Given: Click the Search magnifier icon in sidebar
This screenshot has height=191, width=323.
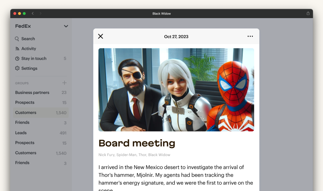Looking at the screenshot, I should (x=17, y=39).
